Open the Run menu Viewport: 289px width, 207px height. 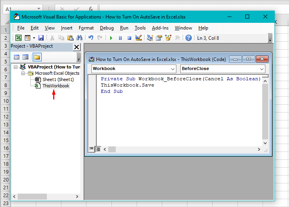[124, 28]
